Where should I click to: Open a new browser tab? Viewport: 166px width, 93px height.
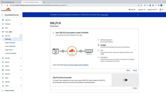[x=44, y=2]
